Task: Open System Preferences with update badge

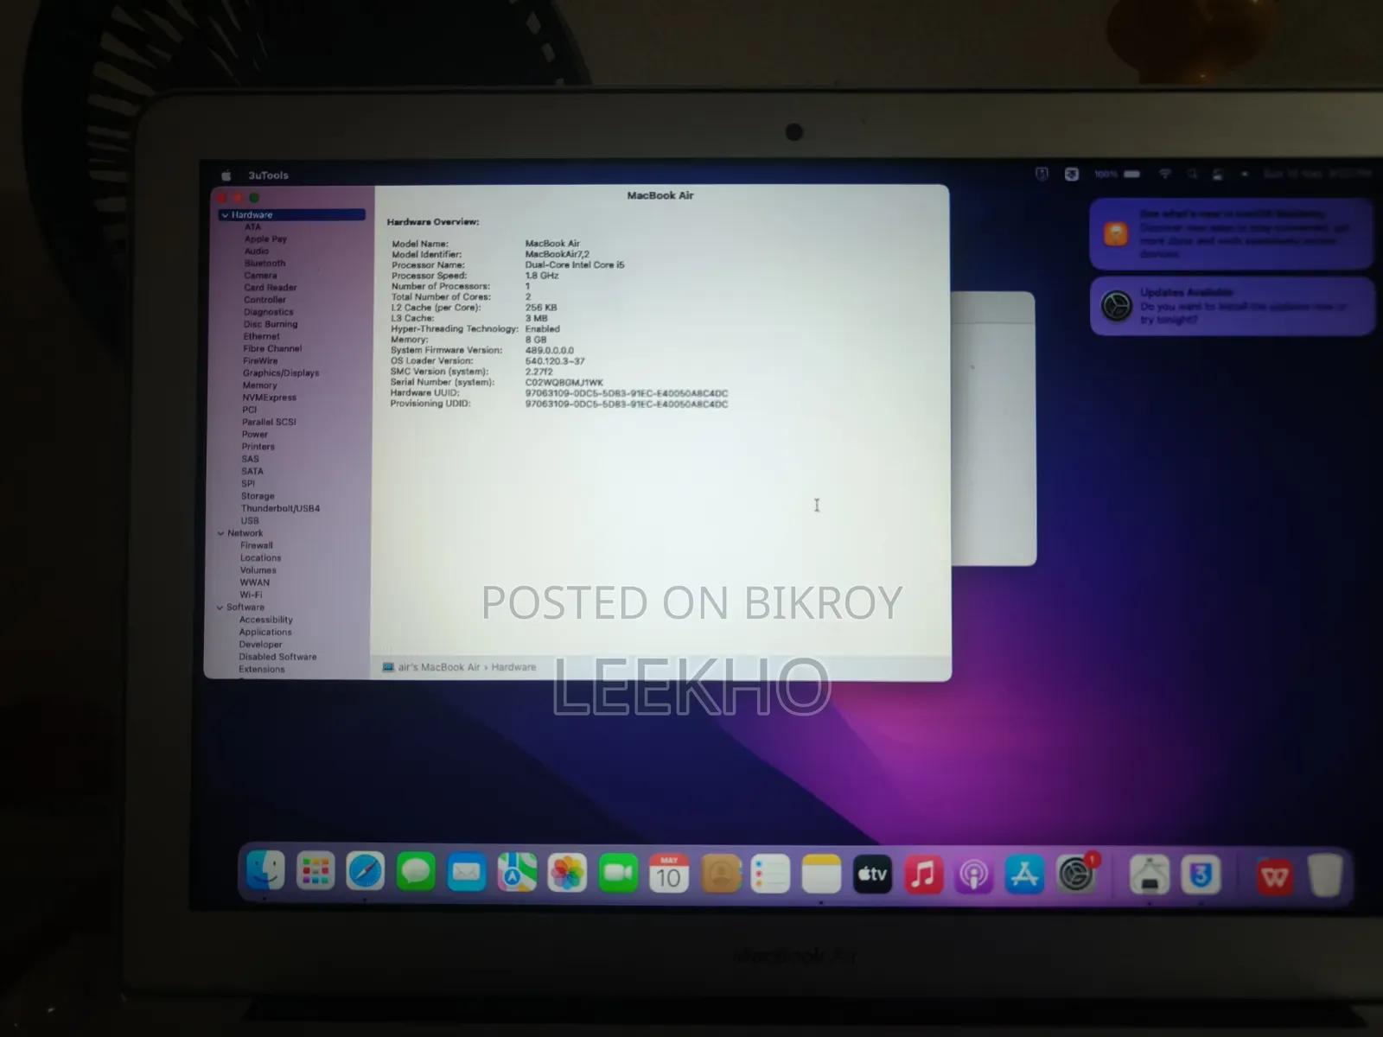Action: 1076,875
